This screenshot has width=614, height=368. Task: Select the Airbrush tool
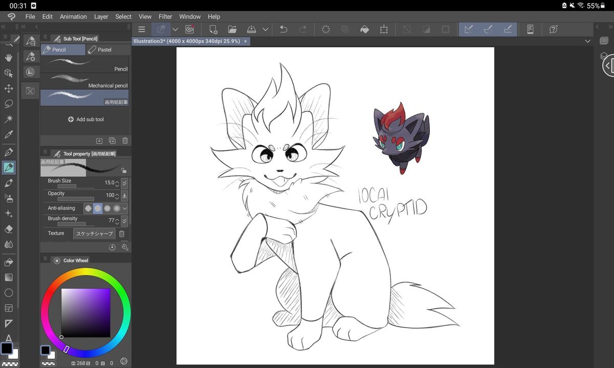click(x=9, y=198)
